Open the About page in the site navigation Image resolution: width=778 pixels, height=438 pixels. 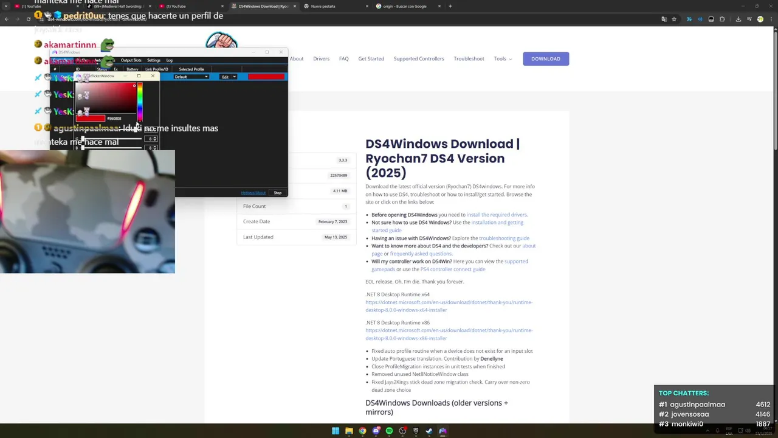(297, 59)
